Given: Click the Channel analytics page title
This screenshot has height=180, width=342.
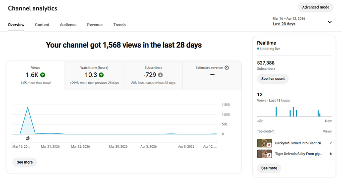Looking at the screenshot, I should click(x=33, y=8).
